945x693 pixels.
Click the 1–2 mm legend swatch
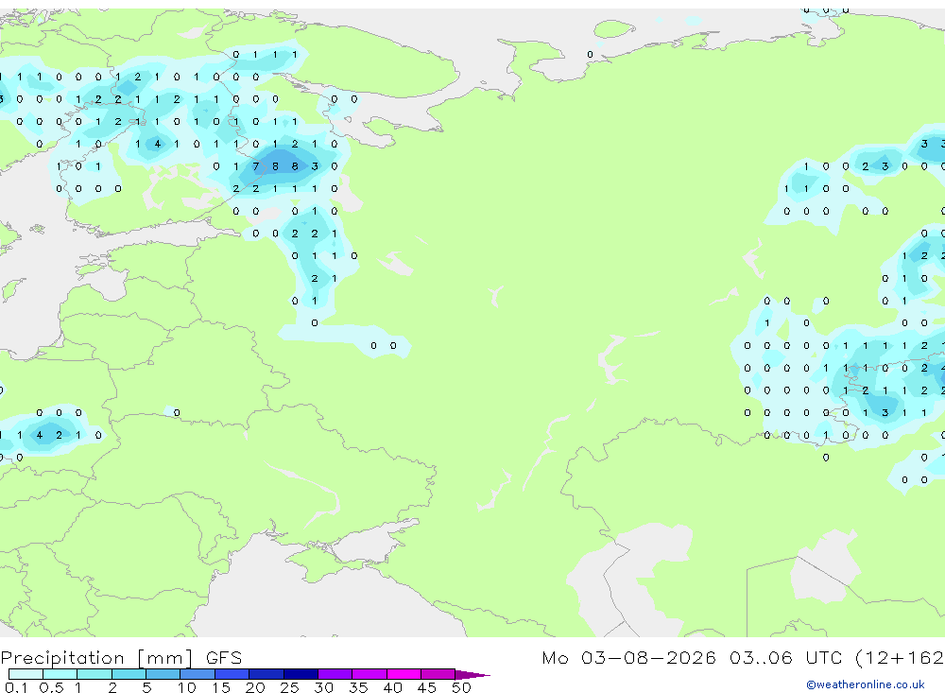[94, 674]
